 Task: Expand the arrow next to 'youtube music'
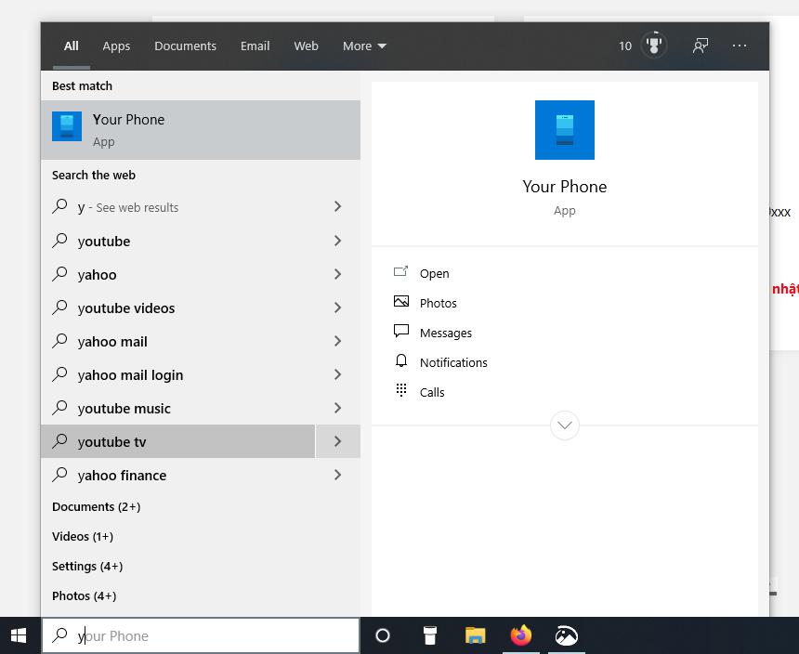coord(337,408)
